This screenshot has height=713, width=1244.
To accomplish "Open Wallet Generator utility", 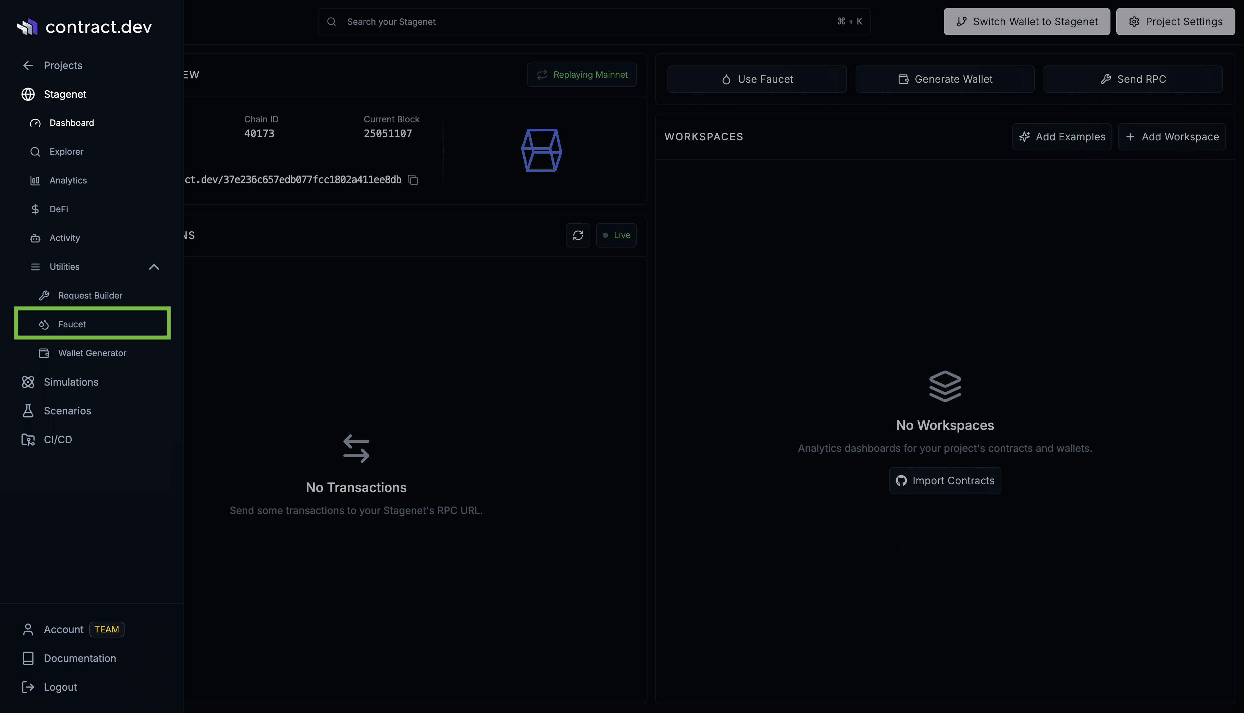I will (x=92, y=353).
